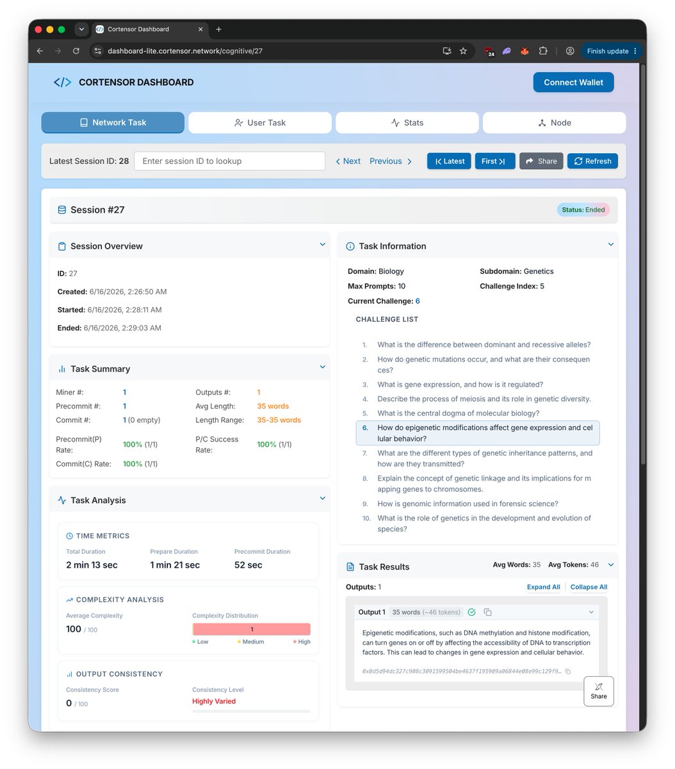Go to the Next session

[348, 161]
